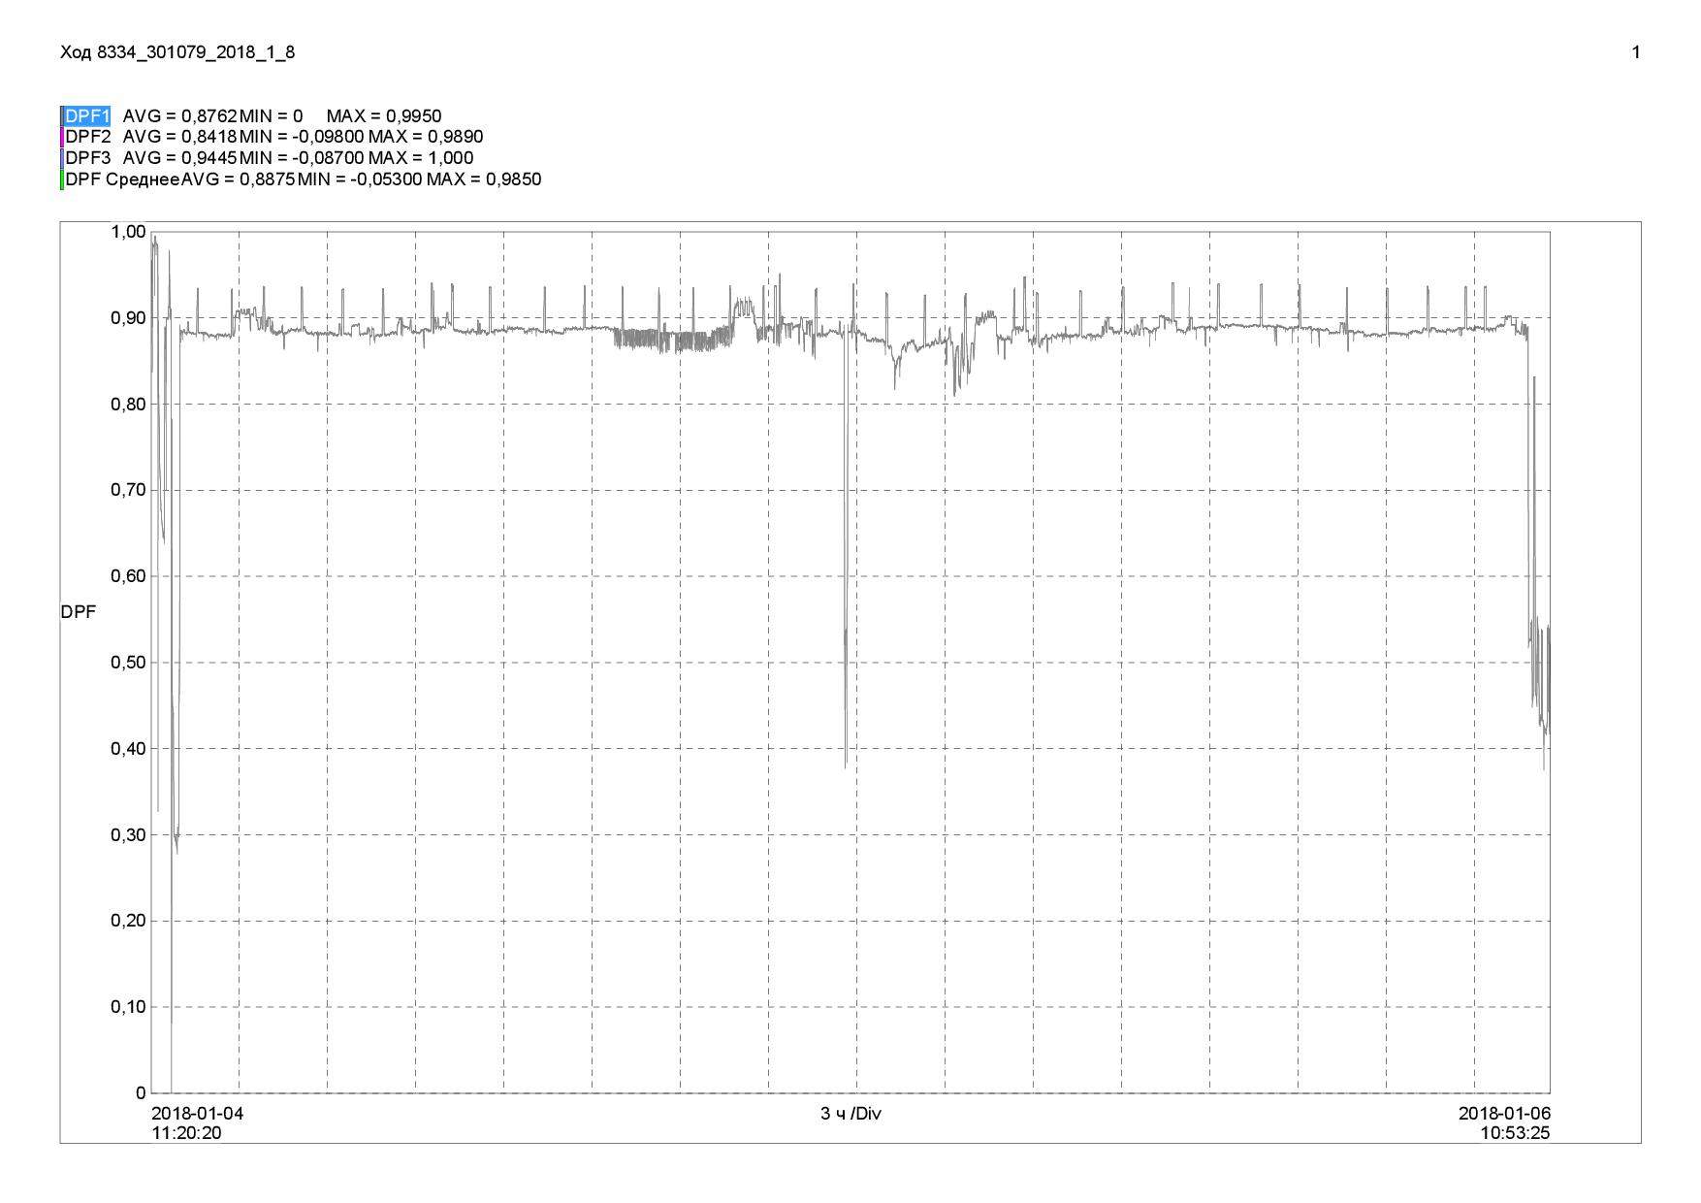Click the end date 2018-01-06 label

coord(1504,1114)
